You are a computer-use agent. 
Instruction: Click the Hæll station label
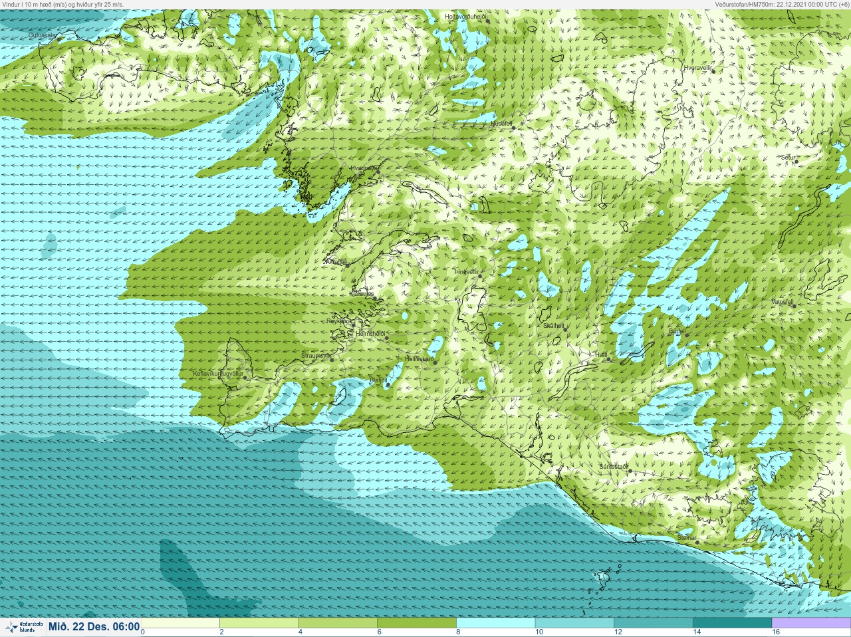click(x=602, y=356)
